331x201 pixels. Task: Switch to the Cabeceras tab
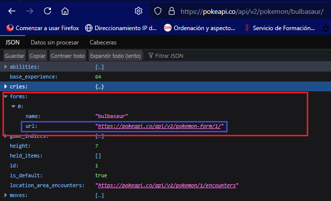(103, 42)
